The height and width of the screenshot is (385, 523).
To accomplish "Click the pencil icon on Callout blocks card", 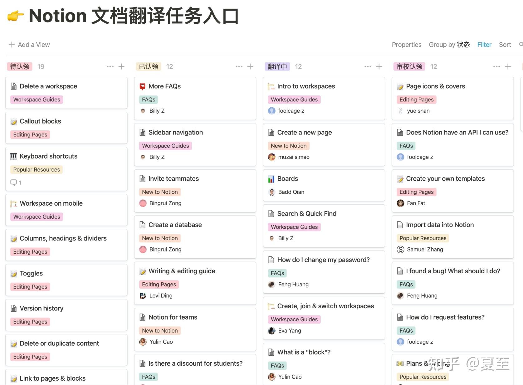I will (x=13, y=121).
